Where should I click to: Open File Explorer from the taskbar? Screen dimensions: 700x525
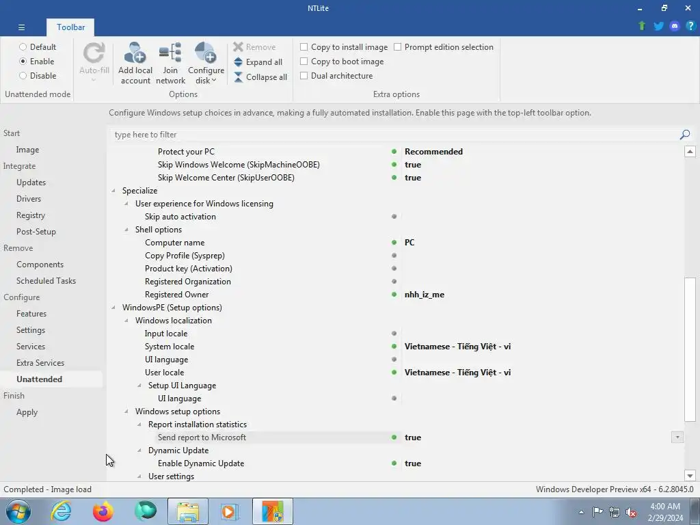[188, 511]
